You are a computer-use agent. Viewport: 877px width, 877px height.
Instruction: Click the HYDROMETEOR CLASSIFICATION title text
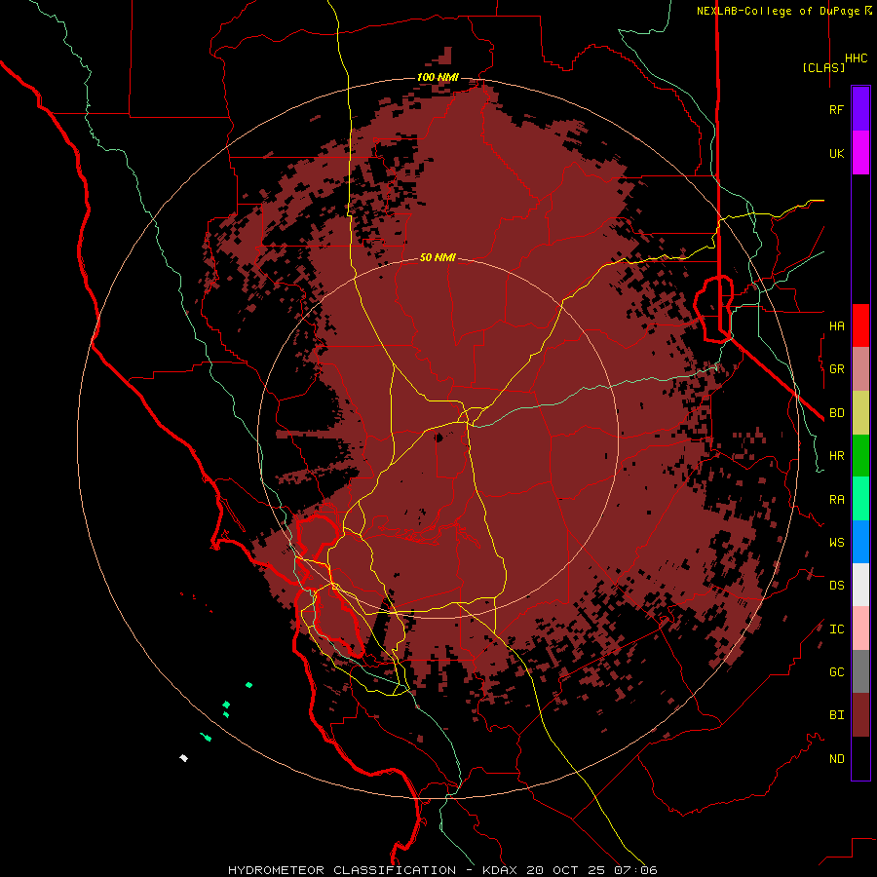click(342, 870)
